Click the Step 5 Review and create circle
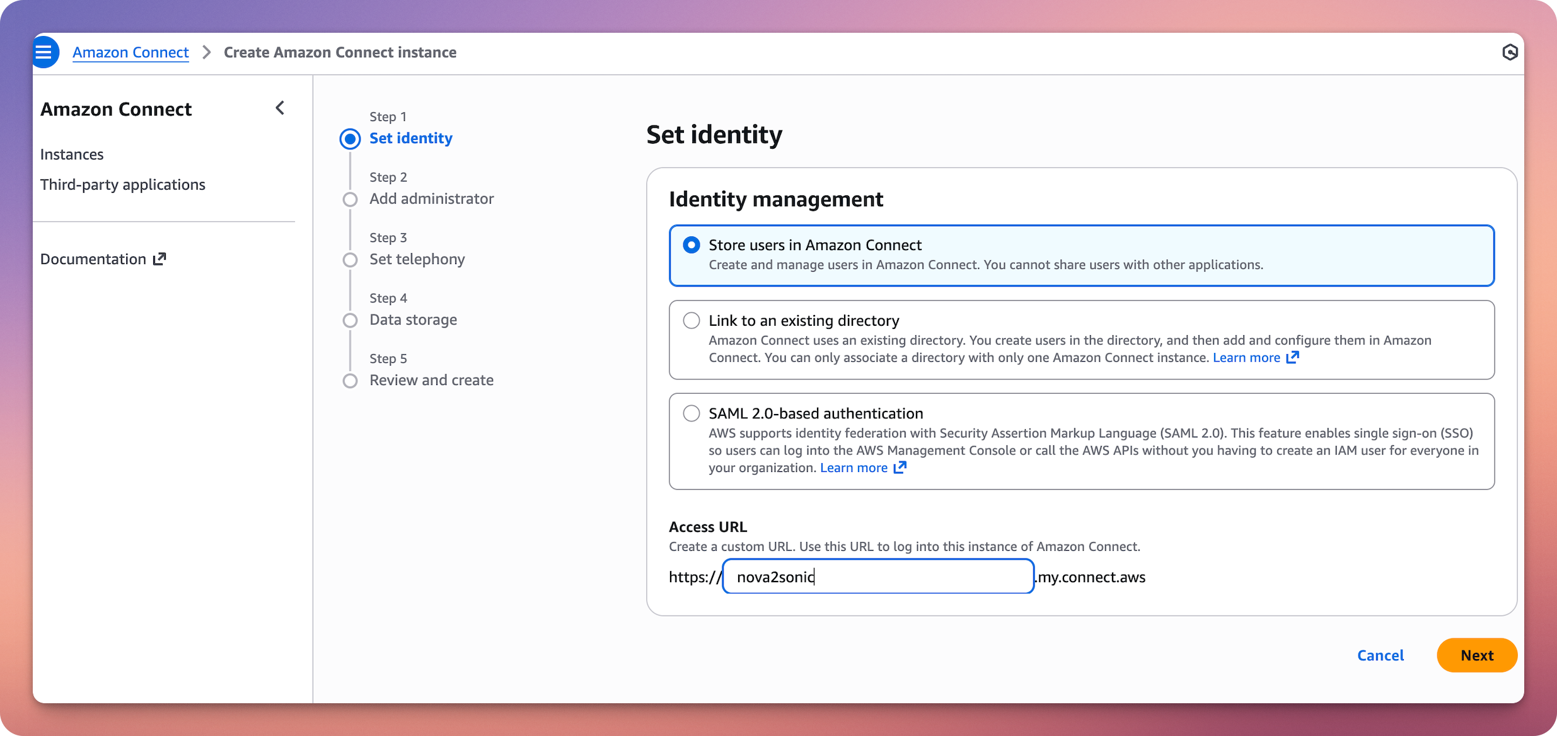The image size is (1557, 736). (x=350, y=381)
